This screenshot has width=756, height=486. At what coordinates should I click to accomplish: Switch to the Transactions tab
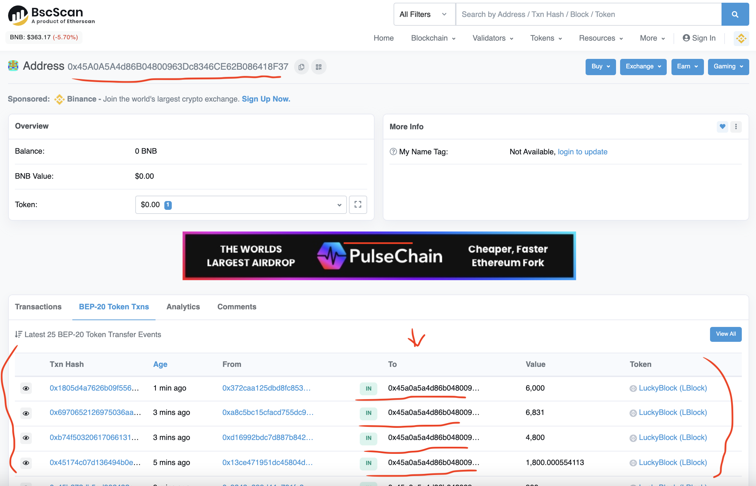coord(38,307)
